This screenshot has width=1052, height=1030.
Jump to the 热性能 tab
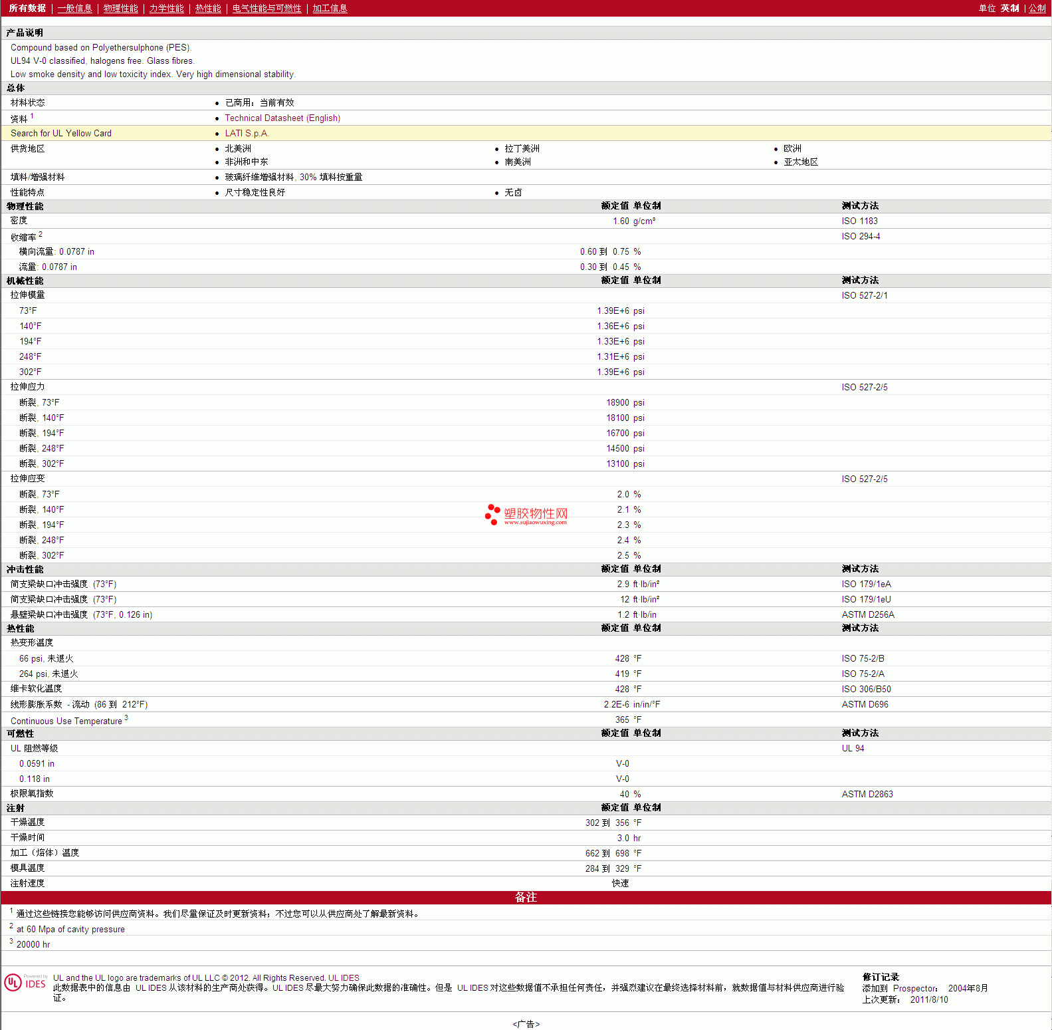[208, 8]
